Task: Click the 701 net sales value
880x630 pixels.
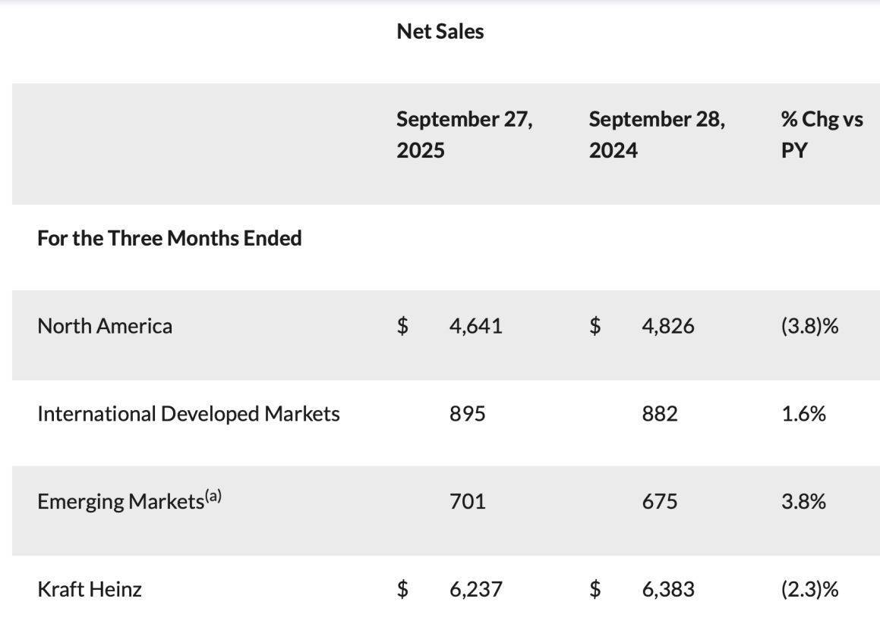Action: (x=467, y=501)
